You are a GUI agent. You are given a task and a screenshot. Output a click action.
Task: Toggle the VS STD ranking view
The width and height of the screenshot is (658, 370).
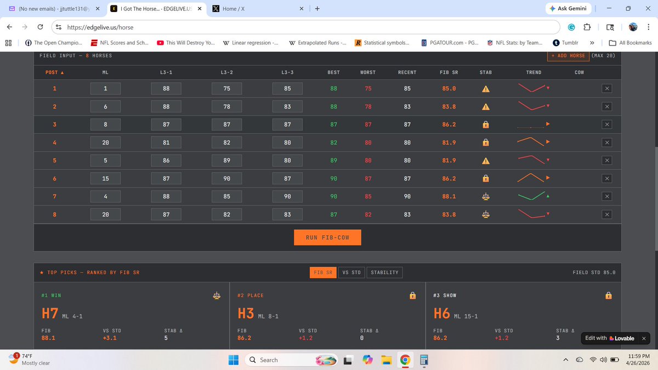pyautogui.click(x=351, y=272)
